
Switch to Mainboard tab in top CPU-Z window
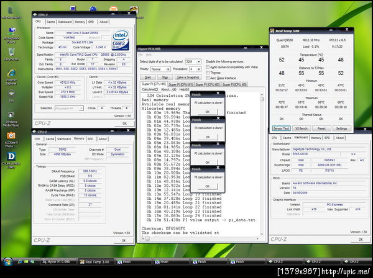point(65,22)
